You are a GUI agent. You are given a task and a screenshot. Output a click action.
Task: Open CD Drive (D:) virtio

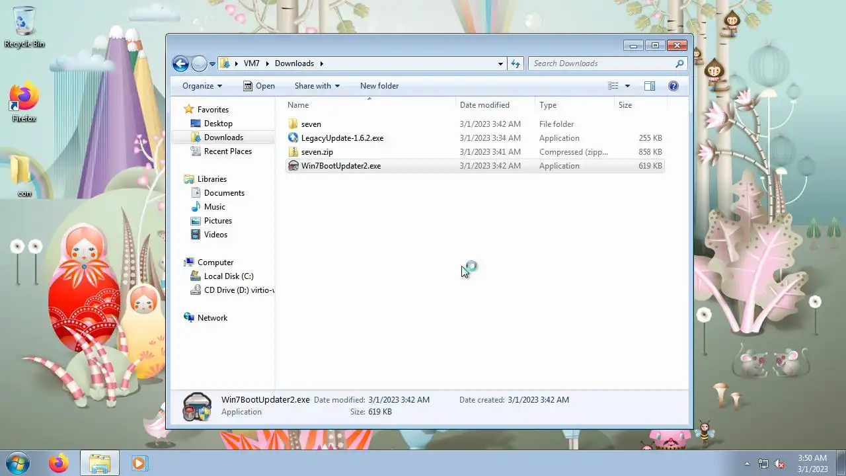239,290
